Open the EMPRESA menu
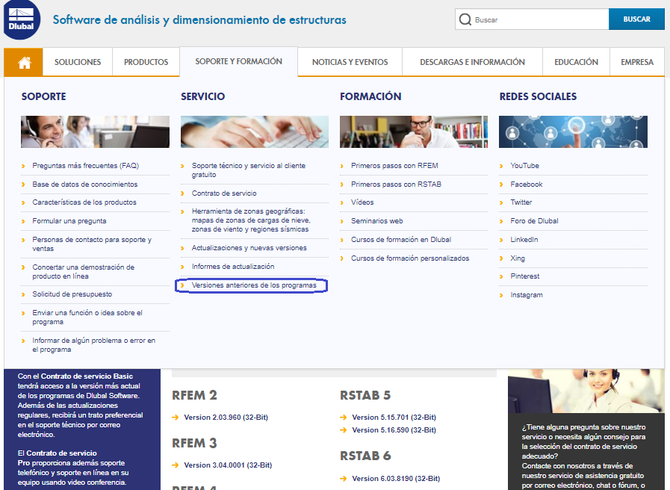 [x=636, y=62]
